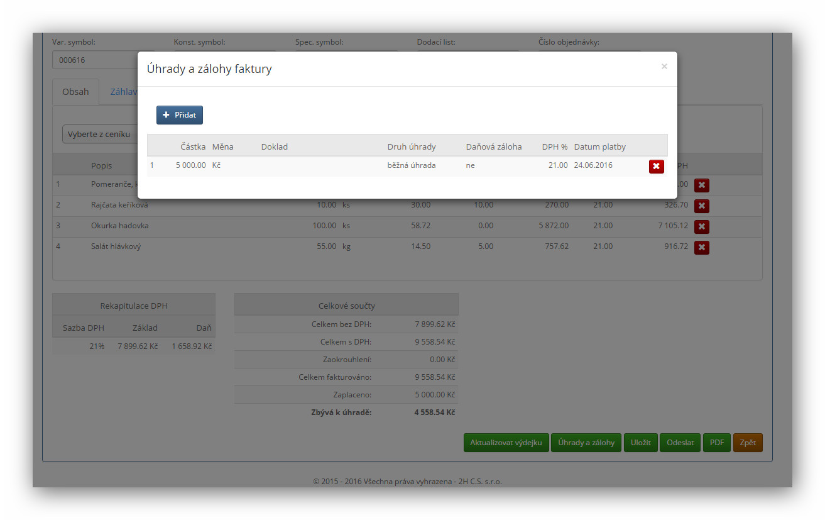
Task: Open Úhrady a zálohy from bottom buttons
Action: click(x=586, y=443)
